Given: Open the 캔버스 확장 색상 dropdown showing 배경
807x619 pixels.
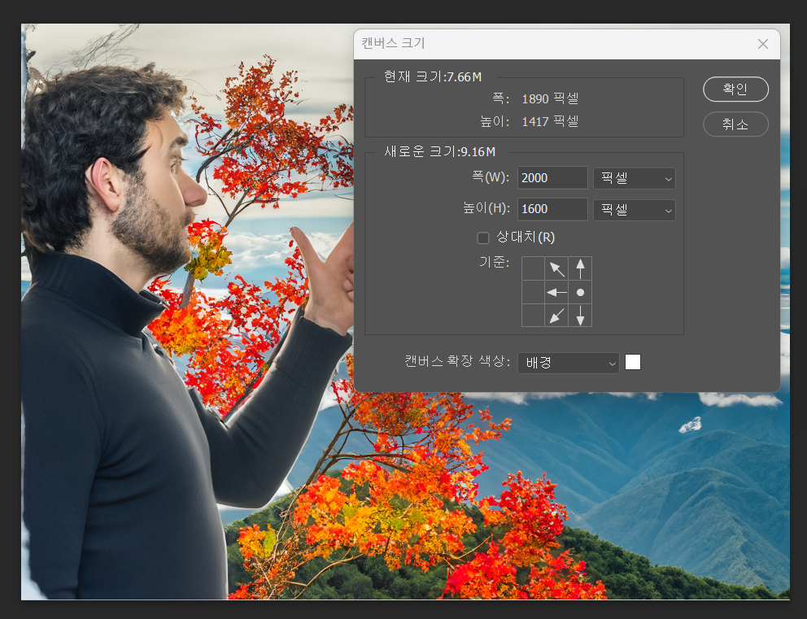Looking at the screenshot, I should pyautogui.click(x=568, y=364).
